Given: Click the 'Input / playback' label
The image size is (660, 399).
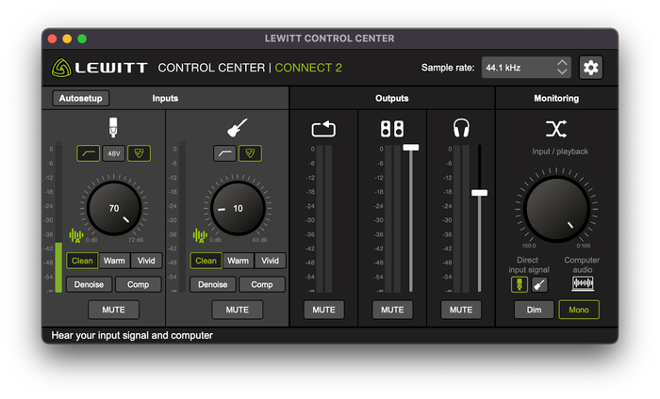Looking at the screenshot, I should tap(560, 152).
